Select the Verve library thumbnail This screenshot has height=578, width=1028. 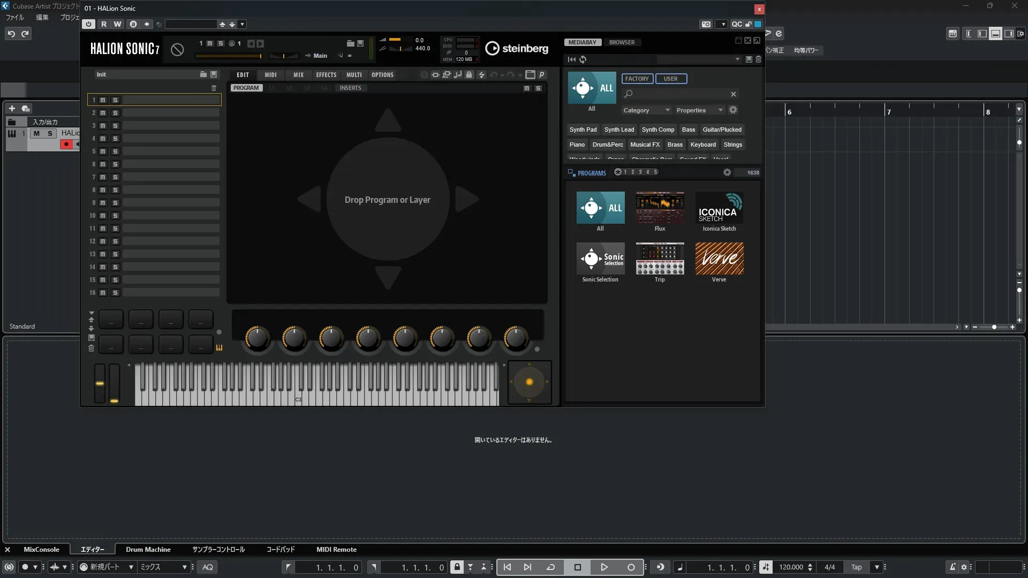coord(719,259)
